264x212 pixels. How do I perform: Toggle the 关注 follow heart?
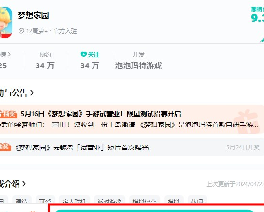point(83,54)
